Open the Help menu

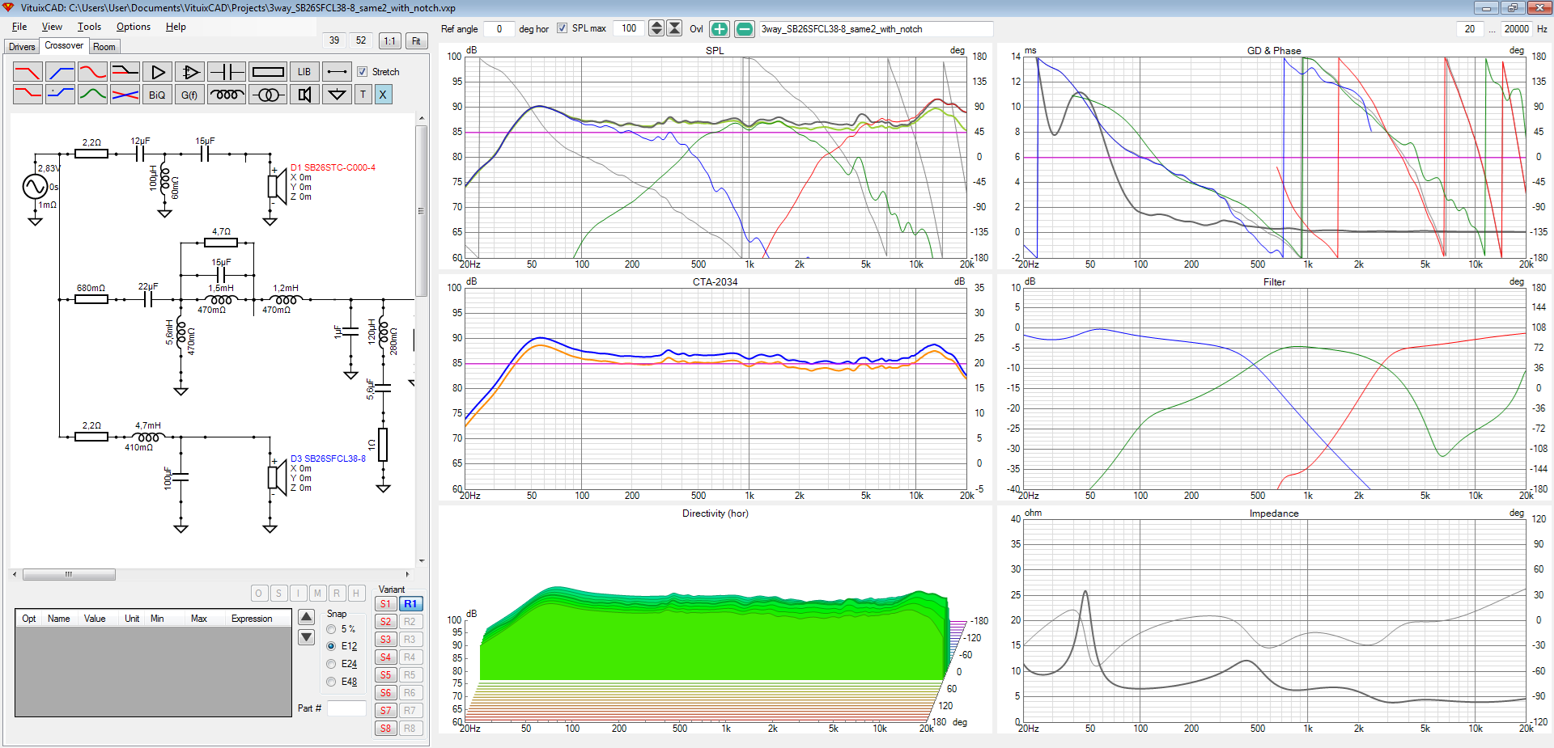pos(176,27)
